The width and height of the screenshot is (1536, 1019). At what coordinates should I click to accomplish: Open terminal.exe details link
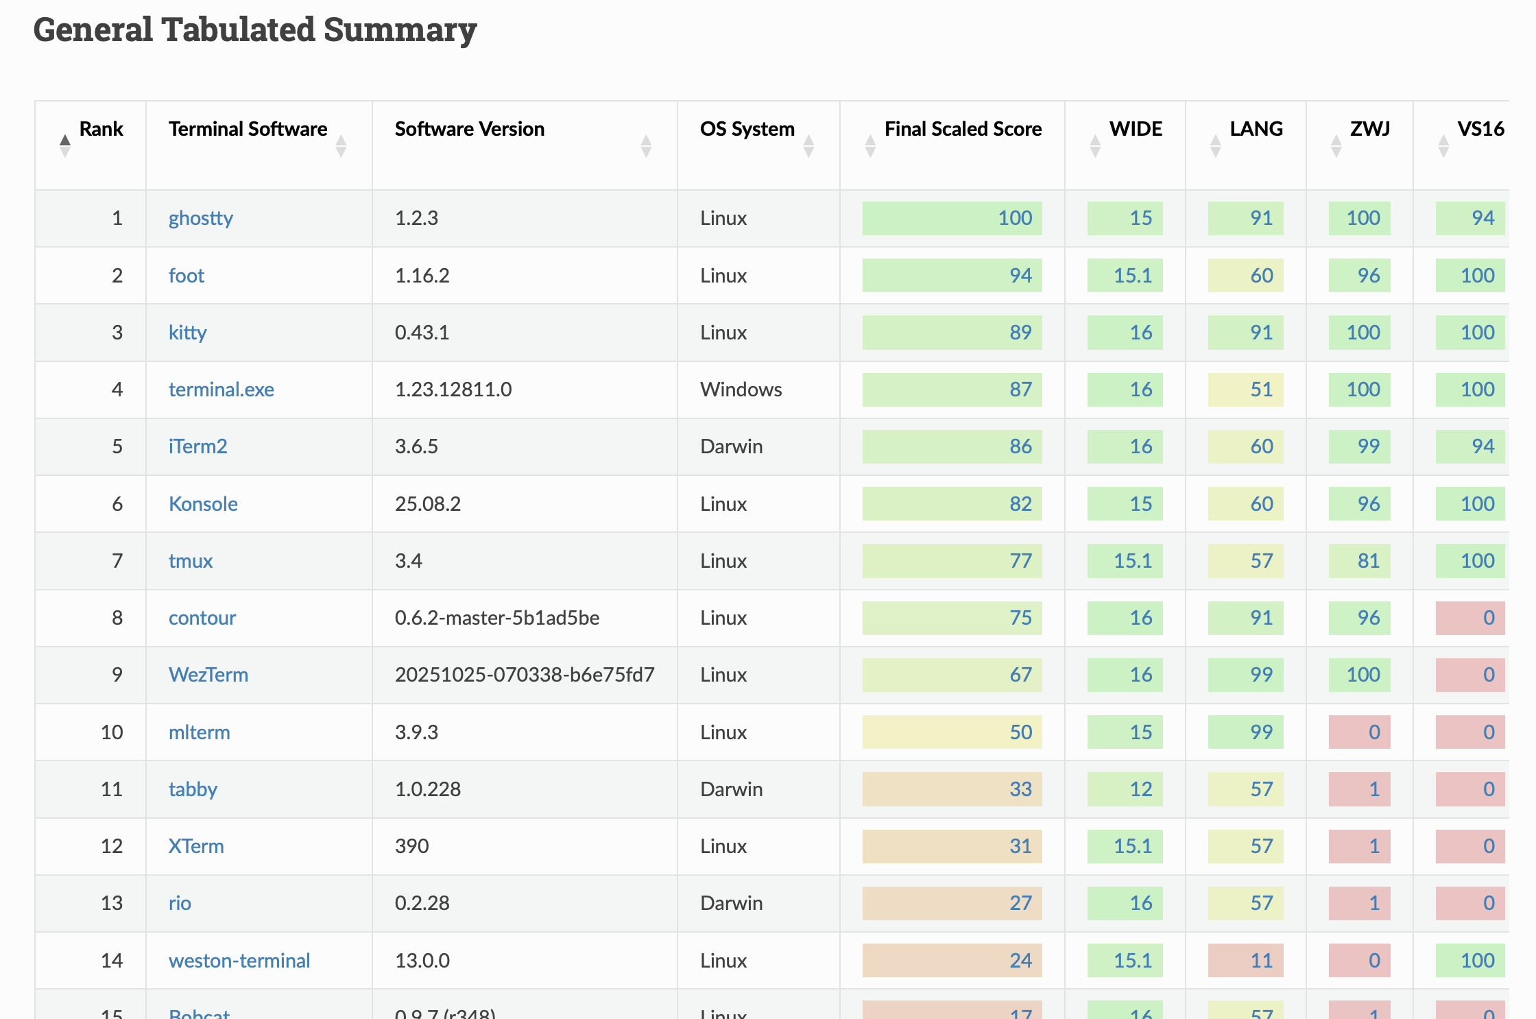pyautogui.click(x=221, y=389)
